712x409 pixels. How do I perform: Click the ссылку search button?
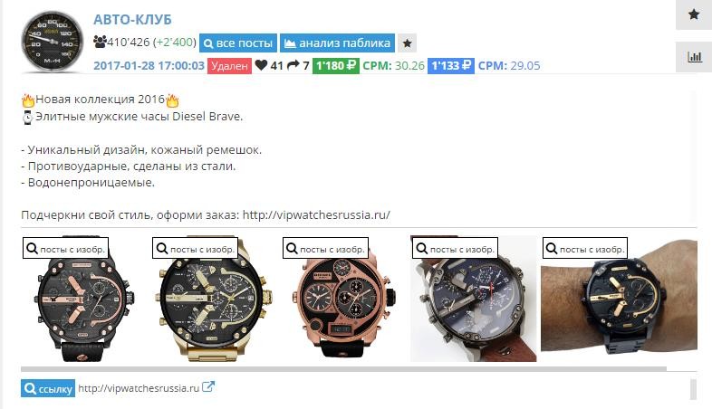pos(48,388)
